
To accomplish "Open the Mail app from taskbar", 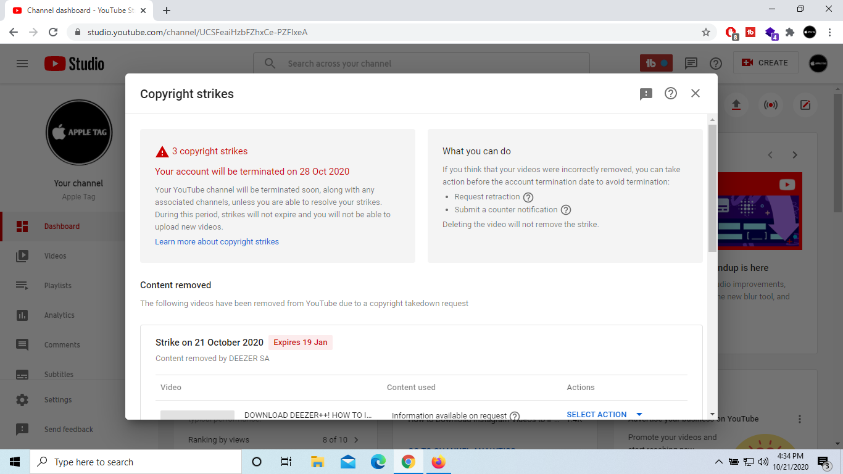I will pyautogui.click(x=348, y=462).
